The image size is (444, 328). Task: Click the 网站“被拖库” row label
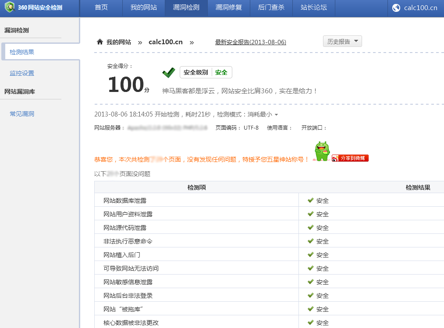point(123,309)
